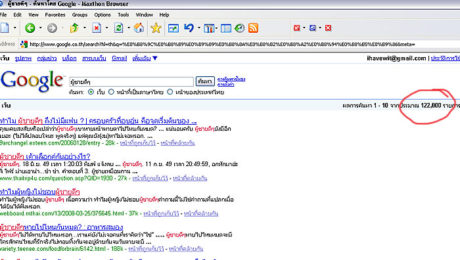Viewport: 460px width, 260px height.
Task: Open the Window menu
Action: point(144,14)
